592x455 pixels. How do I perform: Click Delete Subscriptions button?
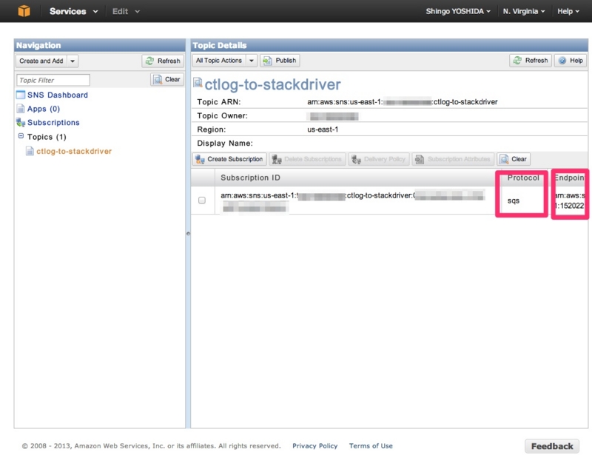[307, 159]
